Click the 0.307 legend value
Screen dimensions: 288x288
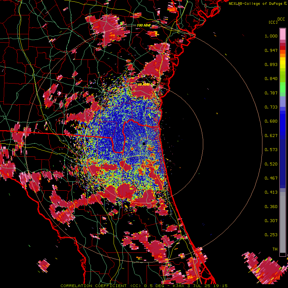click(x=271, y=221)
